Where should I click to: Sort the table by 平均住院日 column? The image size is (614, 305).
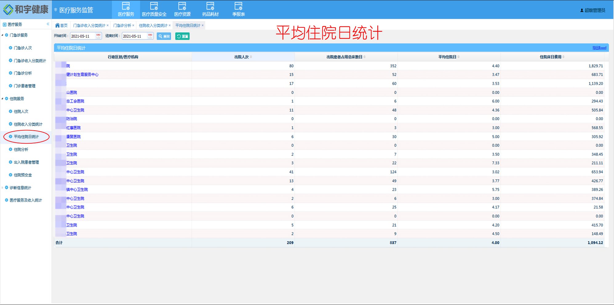point(458,57)
